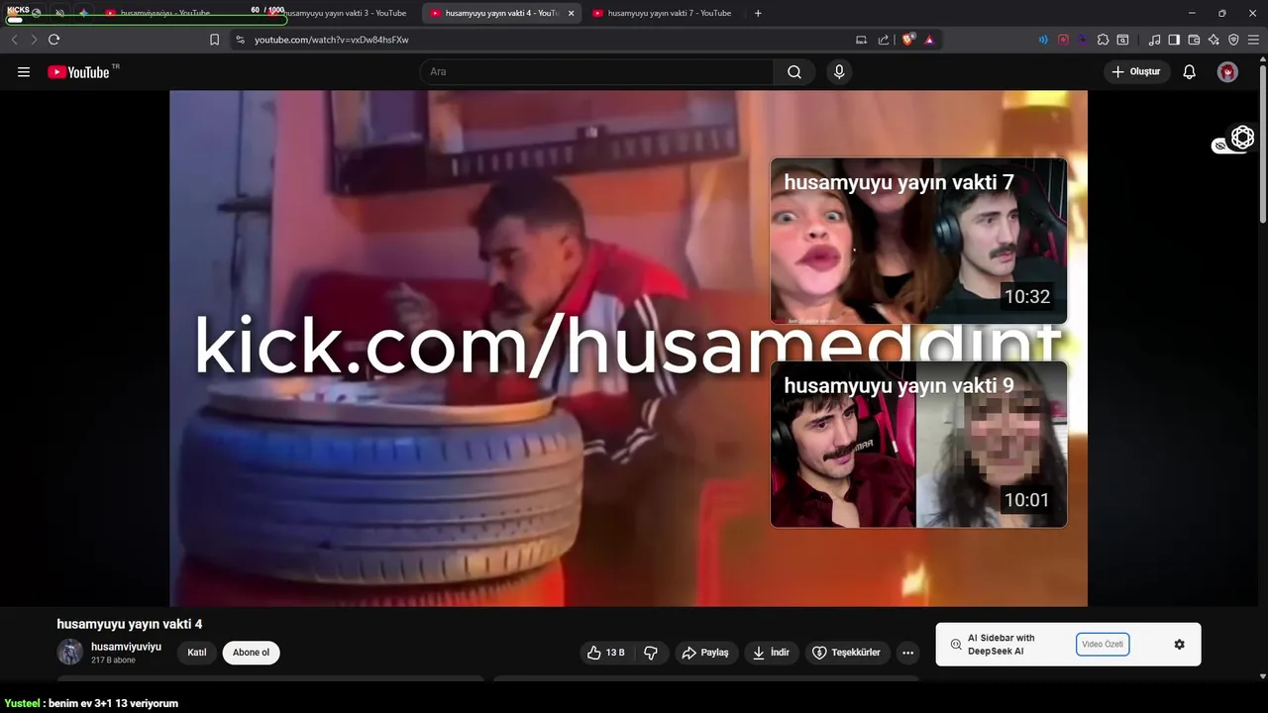1268x713 pixels.
Task: Open the husamviyuviyu channel name link
Action: pos(126,647)
